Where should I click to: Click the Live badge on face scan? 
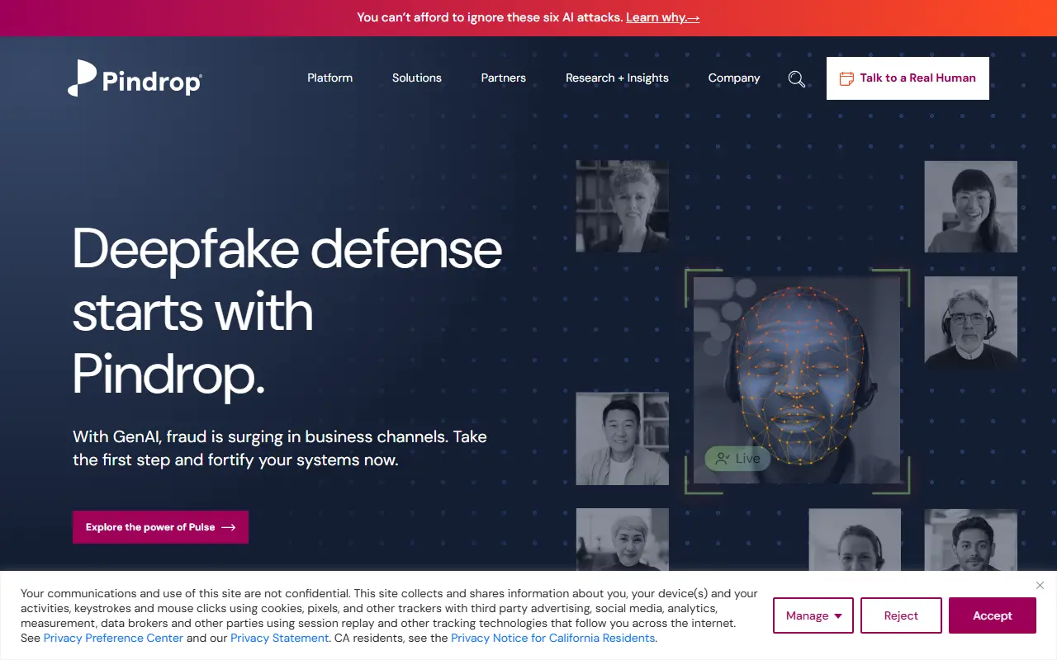(737, 459)
